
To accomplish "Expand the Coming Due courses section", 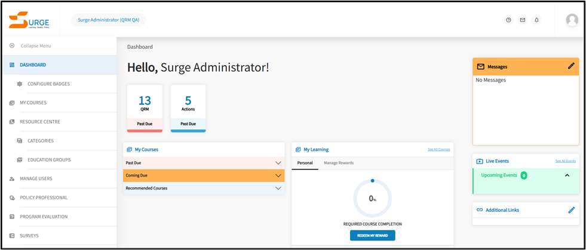I will pyautogui.click(x=278, y=175).
